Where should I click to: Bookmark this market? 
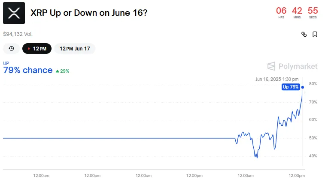coord(315,34)
